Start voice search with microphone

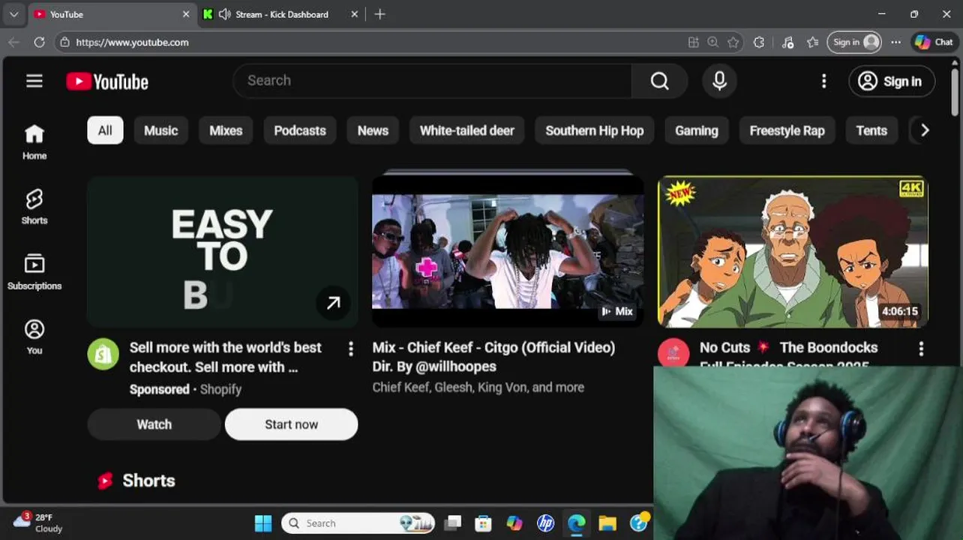click(719, 81)
